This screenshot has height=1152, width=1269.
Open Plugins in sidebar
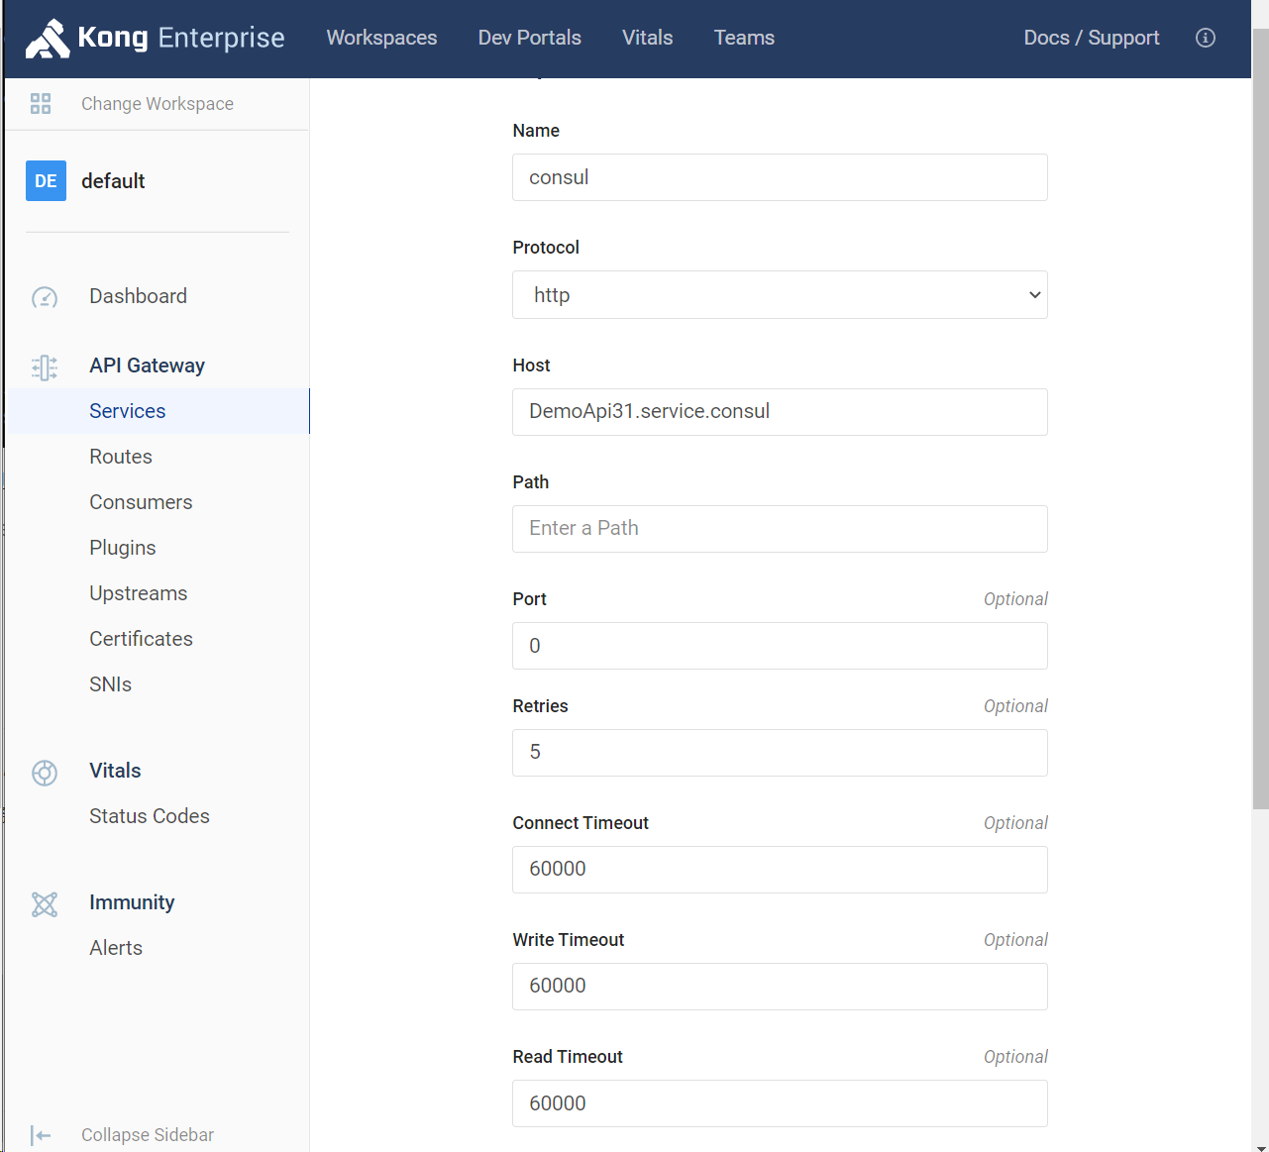(x=123, y=548)
